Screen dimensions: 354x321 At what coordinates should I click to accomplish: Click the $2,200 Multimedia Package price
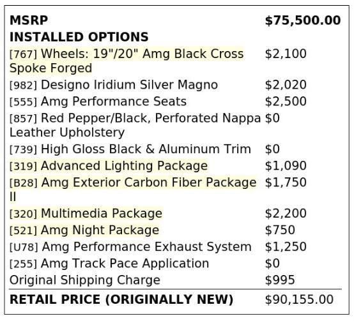pos(286,214)
